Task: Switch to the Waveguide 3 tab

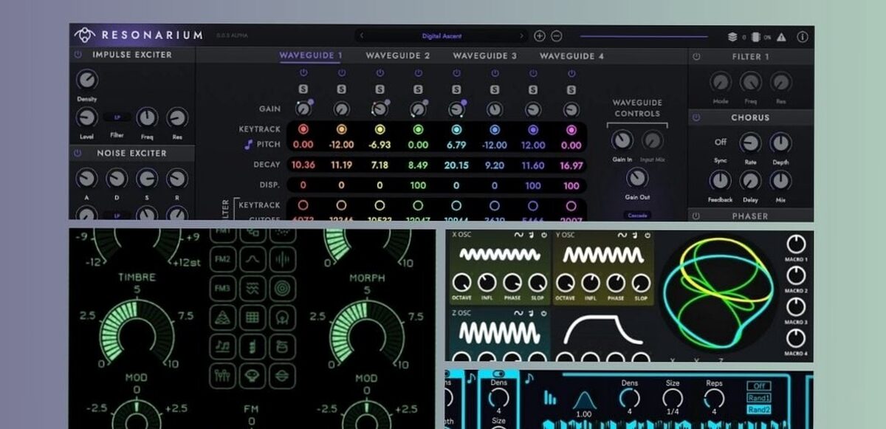Action: tap(484, 55)
